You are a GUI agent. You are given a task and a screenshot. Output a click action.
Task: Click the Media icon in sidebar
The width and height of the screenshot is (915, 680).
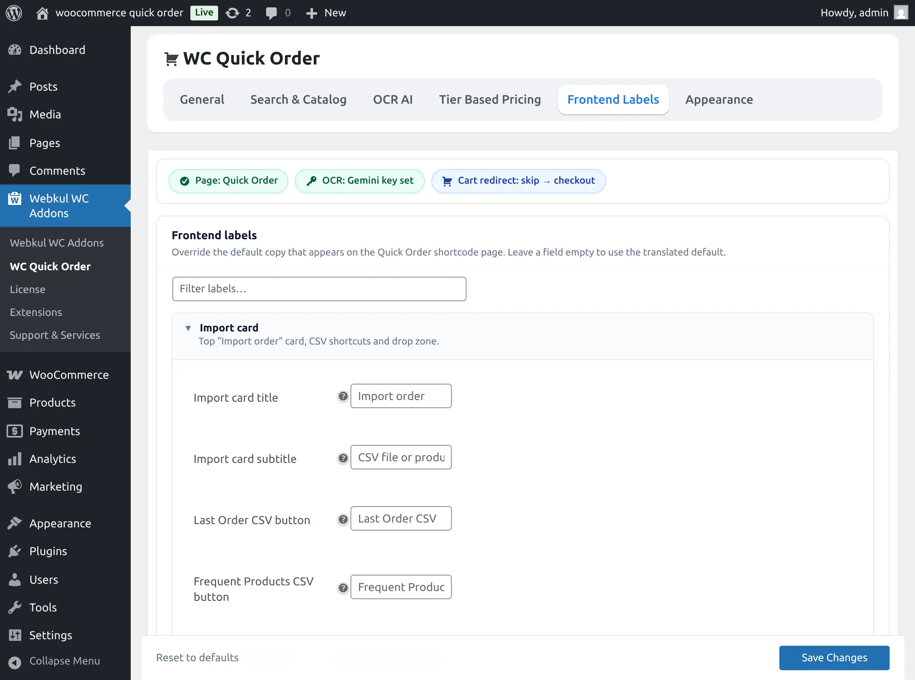tap(14, 114)
